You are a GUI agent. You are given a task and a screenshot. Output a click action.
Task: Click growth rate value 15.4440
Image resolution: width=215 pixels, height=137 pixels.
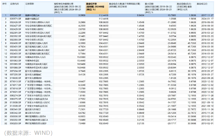(81, 61)
